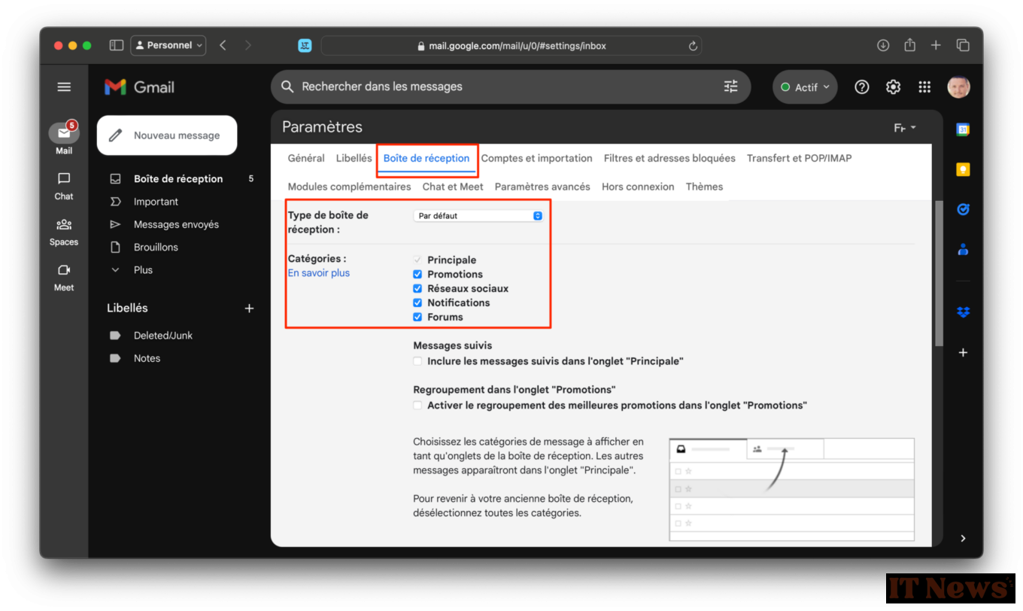Open inbox type dropdown 'Par défaut'
Image resolution: width=1023 pixels, height=611 pixels.
(479, 216)
